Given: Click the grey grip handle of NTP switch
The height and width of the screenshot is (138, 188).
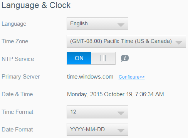Looking at the screenshot, I should 103,58.
